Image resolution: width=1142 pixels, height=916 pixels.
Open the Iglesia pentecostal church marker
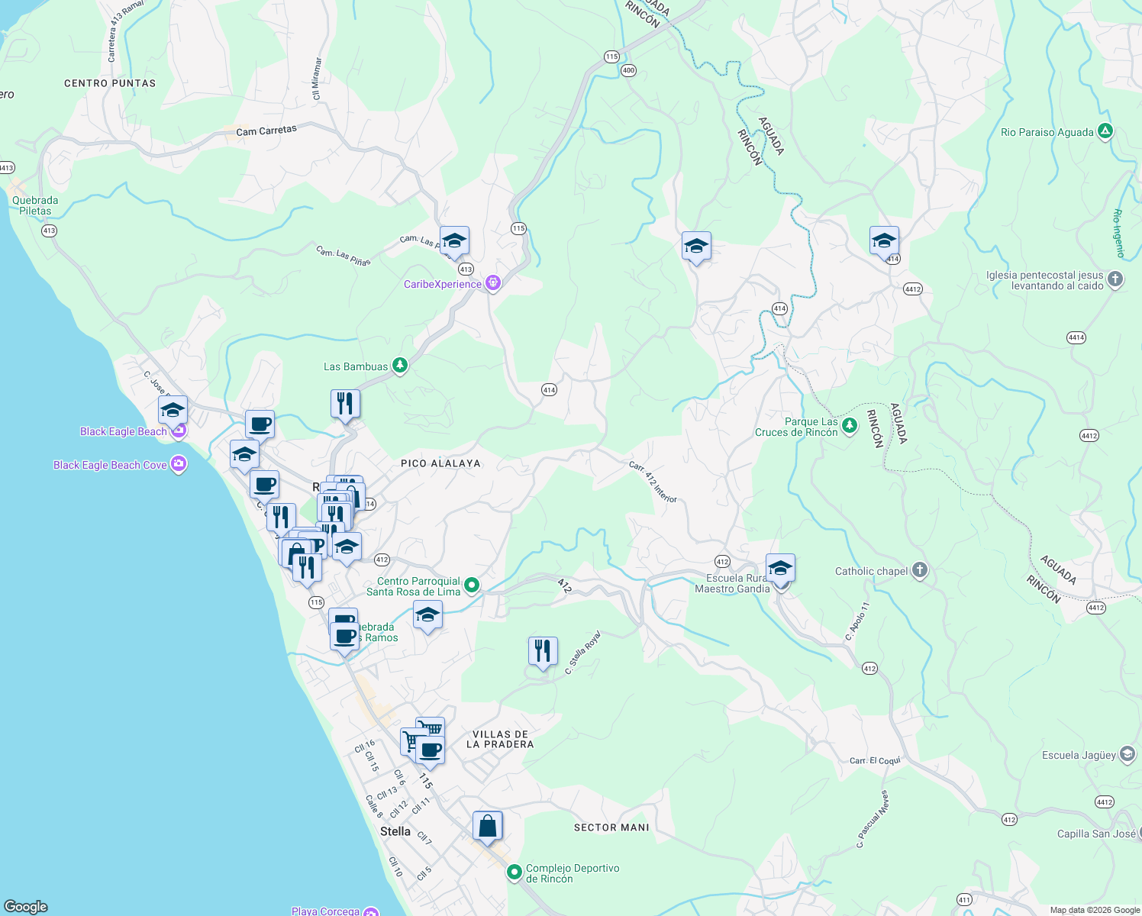pyautogui.click(x=1115, y=280)
